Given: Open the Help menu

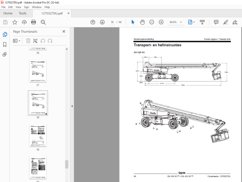Looking at the screenshot, I should click(47, 7).
